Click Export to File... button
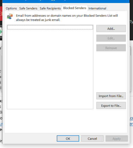This screenshot has width=133, height=148. point(111,105)
